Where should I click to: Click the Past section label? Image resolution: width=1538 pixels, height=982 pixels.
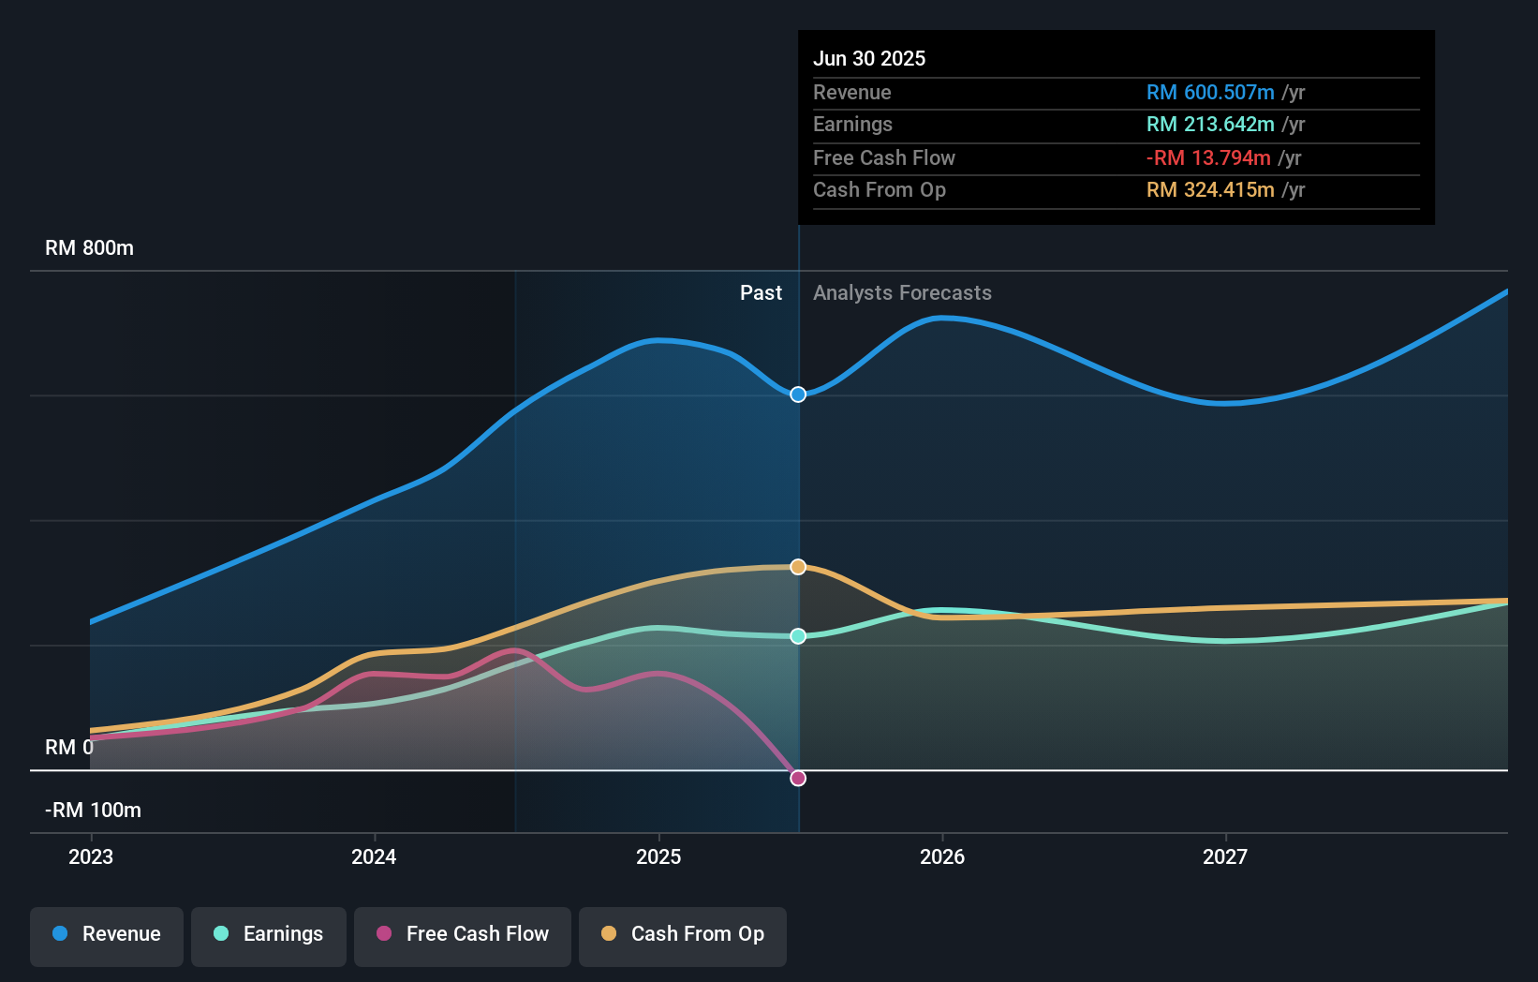coord(761,293)
